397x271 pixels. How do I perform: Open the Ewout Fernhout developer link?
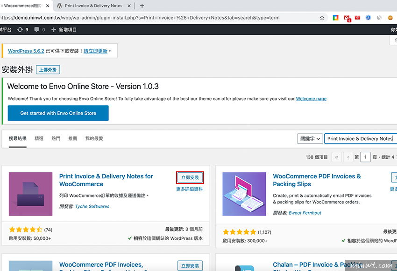click(x=305, y=213)
